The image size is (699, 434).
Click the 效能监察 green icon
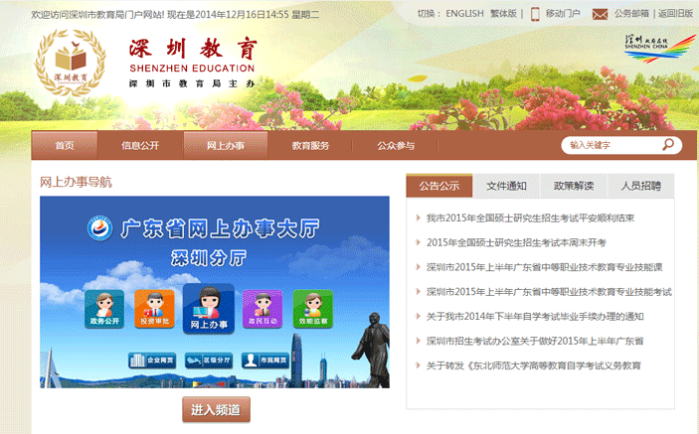coord(312,309)
